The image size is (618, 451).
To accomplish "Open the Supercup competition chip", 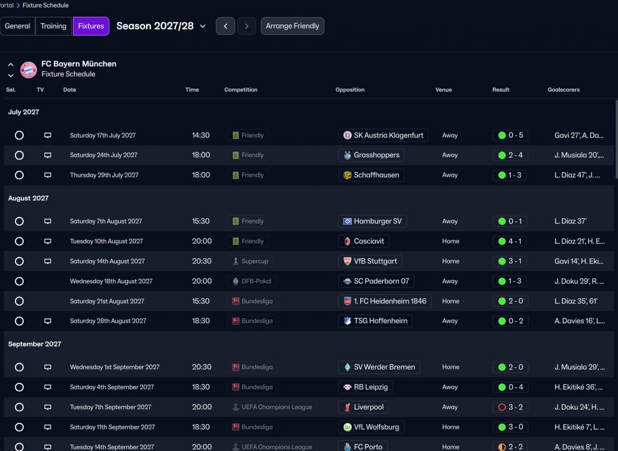I will point(251,261).
